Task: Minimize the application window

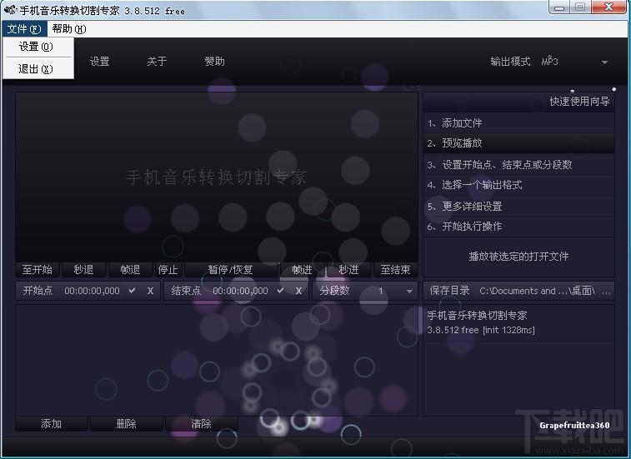Action: click(x=559, y=7)
